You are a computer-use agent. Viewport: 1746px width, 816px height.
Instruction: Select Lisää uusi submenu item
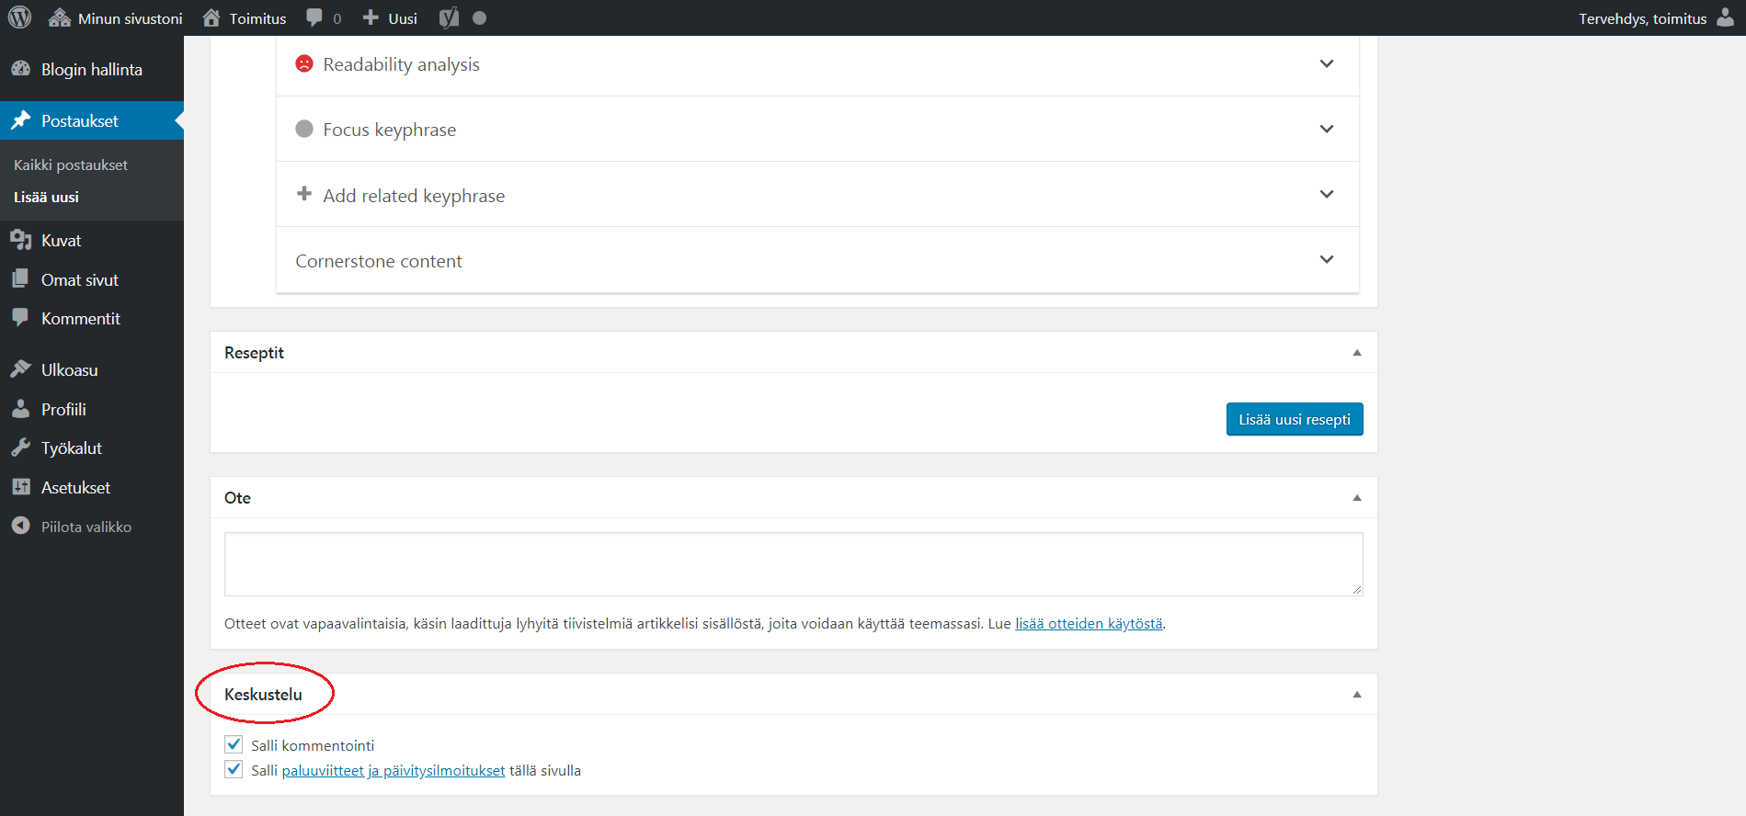pos(46,197)
